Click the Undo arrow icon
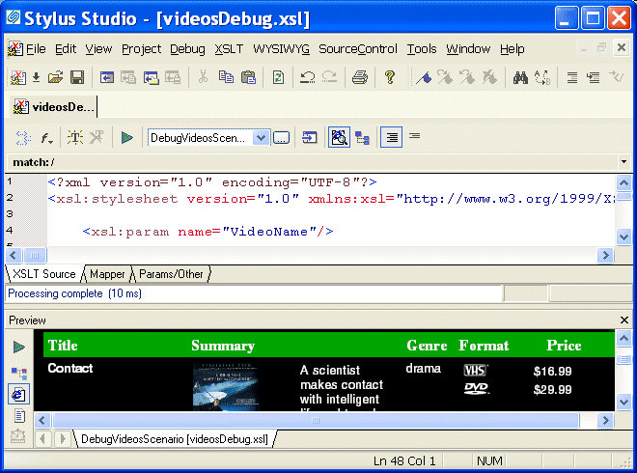Image resolution: width=637 pixels, height=473 pixels. [307, 78]
